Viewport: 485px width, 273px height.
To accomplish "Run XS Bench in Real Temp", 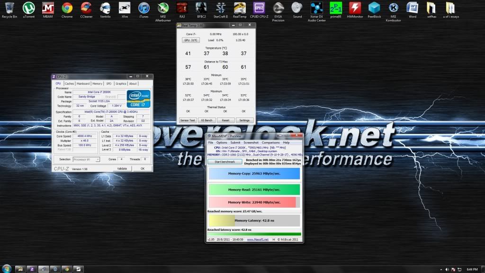I will click(x=207, y=120).
